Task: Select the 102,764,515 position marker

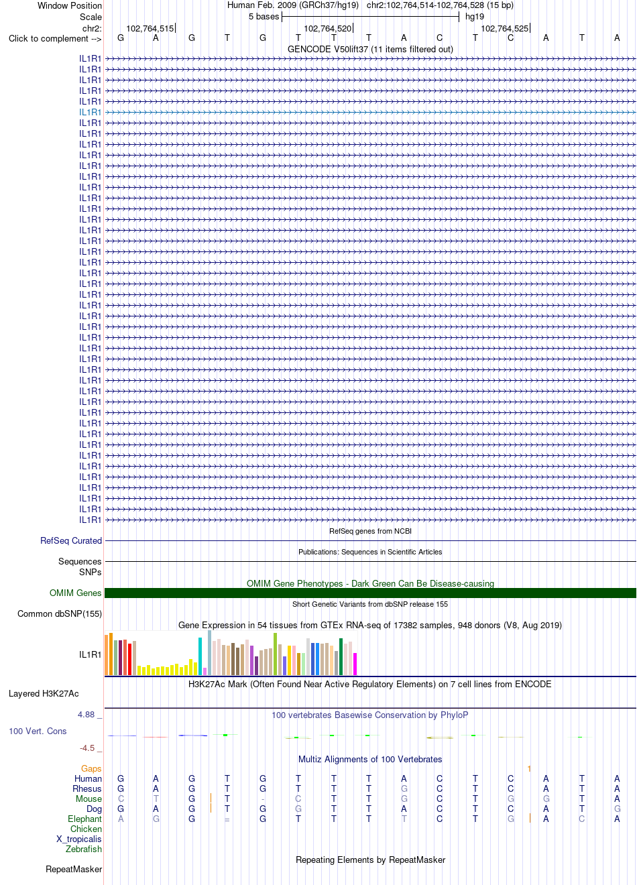Action: click(150, 29)
